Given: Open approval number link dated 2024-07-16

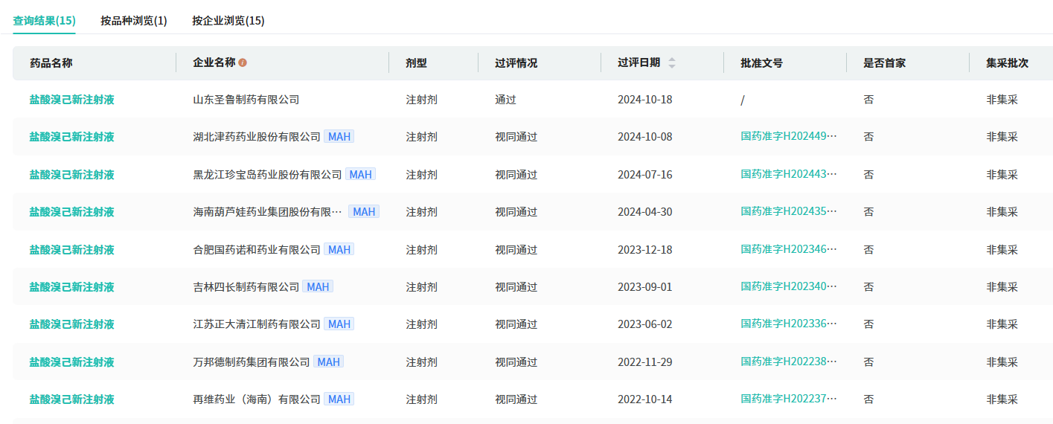Looking at the screenshot, I should 788,174.
